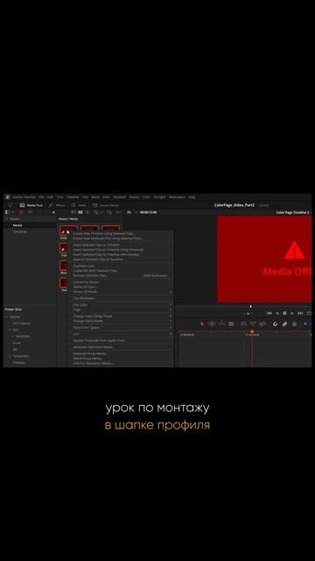Collapse the Master bin under Power Bins

pyautogui.click(x=6, y=317)
